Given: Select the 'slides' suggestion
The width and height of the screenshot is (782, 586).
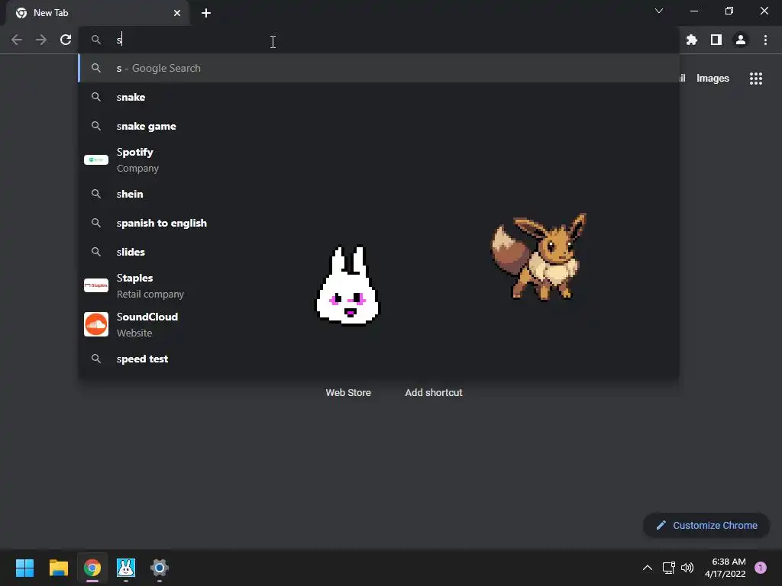Looking at the screenshot, I should coord(379,252).
